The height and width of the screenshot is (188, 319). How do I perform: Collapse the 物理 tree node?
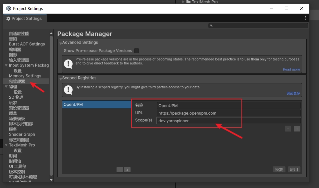pos(6,87)
